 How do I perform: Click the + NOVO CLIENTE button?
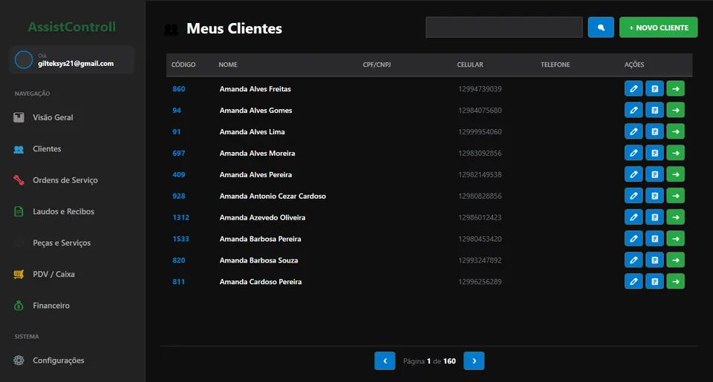(659, 27)
